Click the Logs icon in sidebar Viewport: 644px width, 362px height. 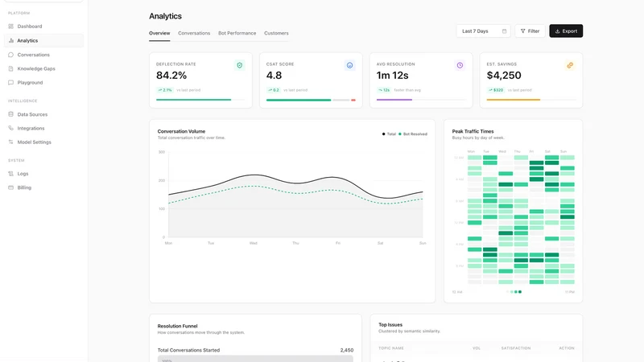pos(10,174)
